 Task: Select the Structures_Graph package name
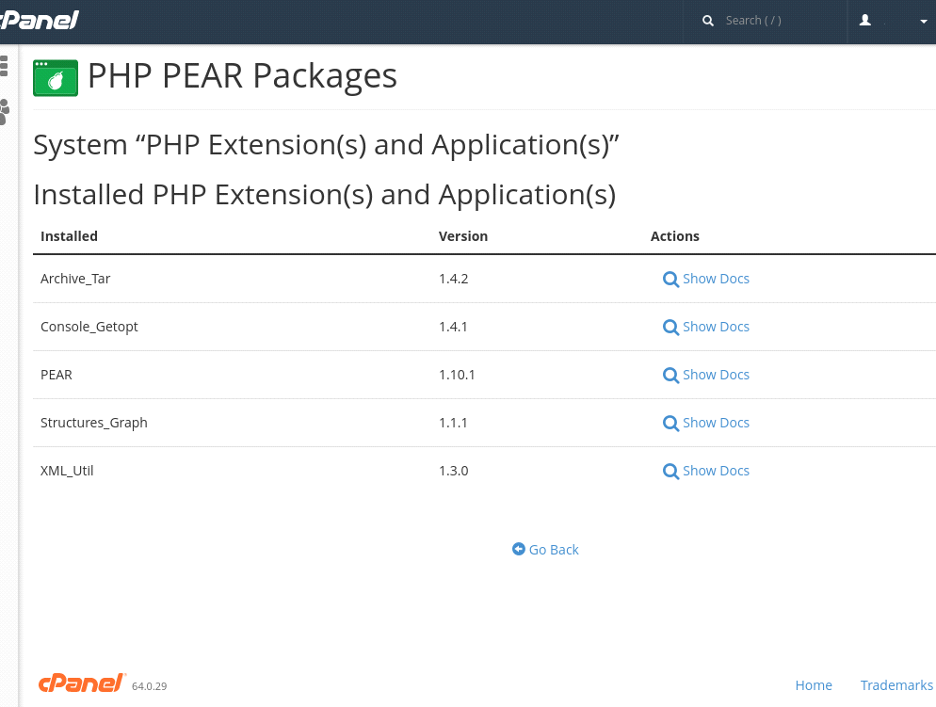[x=94, y=423]
